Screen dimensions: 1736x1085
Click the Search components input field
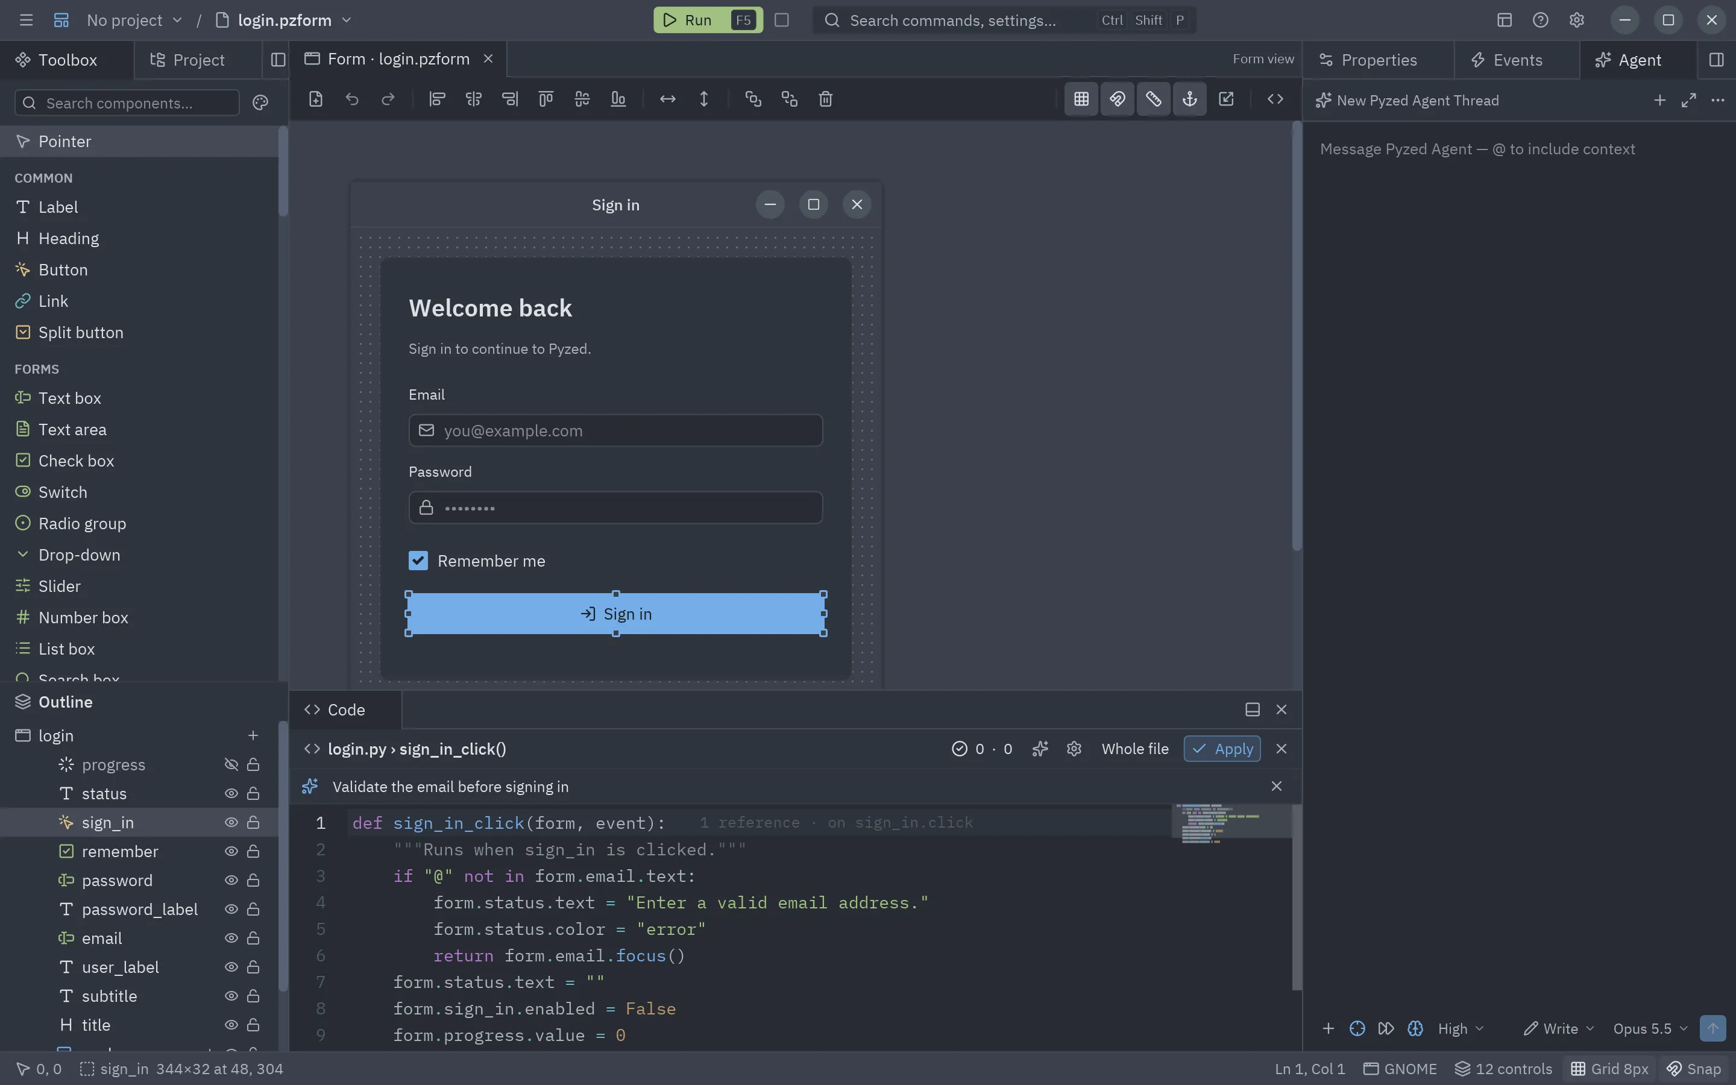pyautogui.click(x=127, y=102)
